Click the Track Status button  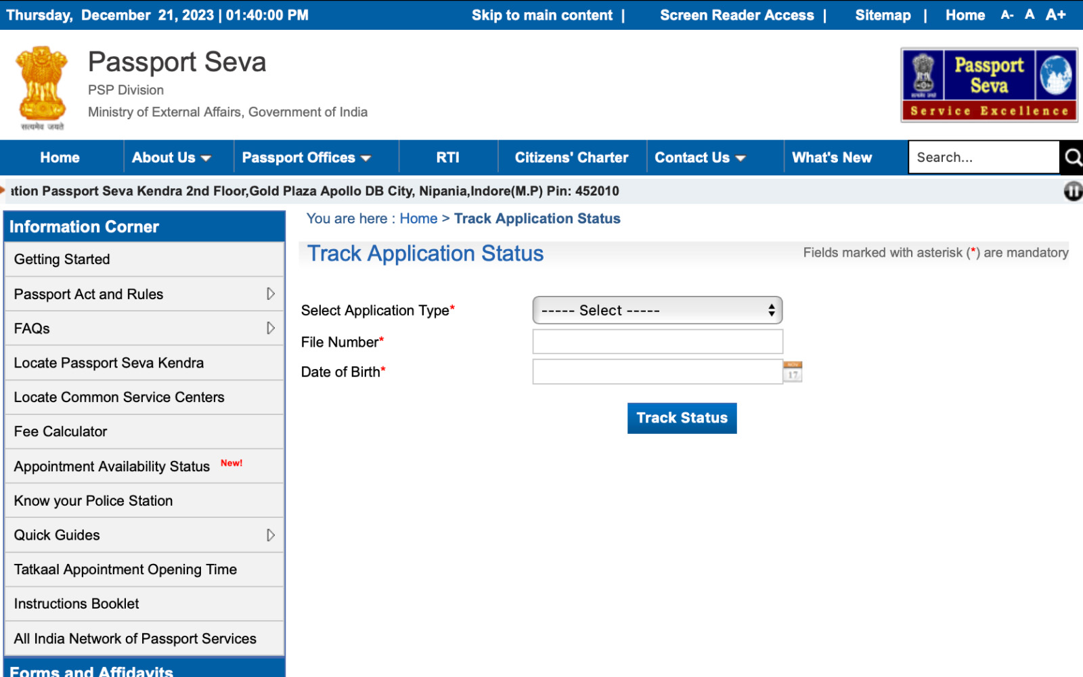[x=682, y=418]
